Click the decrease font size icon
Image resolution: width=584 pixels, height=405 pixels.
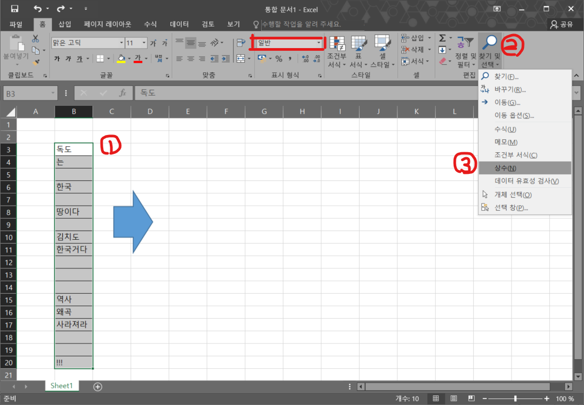point(164,43)
